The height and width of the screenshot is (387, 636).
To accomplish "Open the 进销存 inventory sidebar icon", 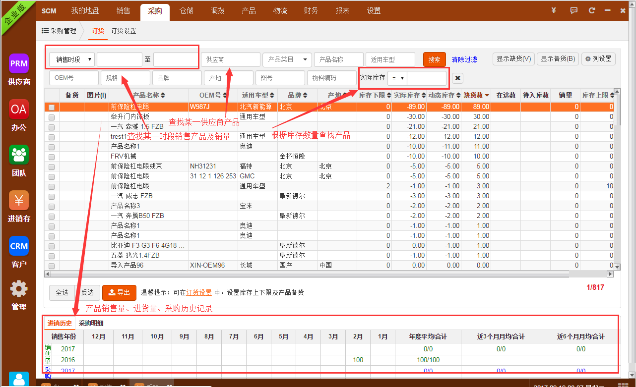I will [x=19, y=200].
